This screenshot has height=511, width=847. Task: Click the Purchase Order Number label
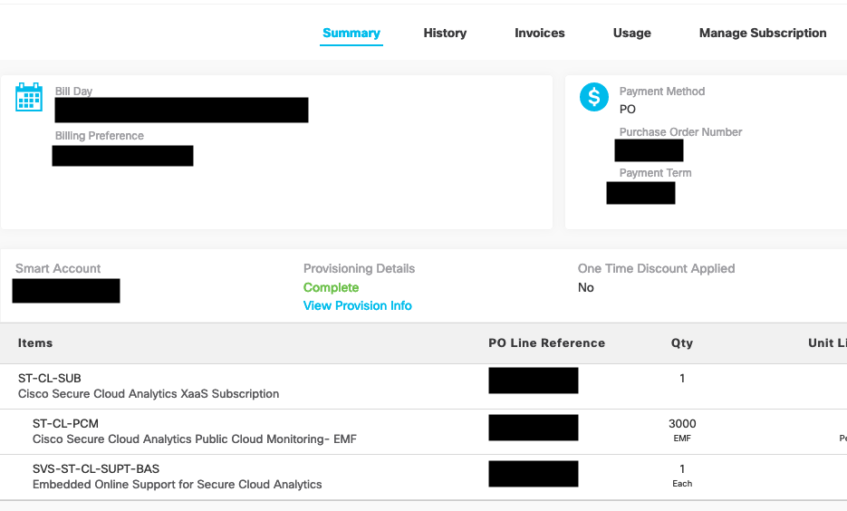pyautogui.click(x=680, y=131)
